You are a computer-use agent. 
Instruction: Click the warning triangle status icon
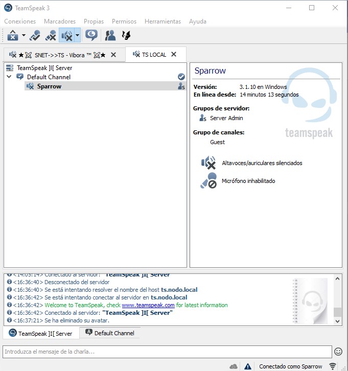click(x=247, y=366)
